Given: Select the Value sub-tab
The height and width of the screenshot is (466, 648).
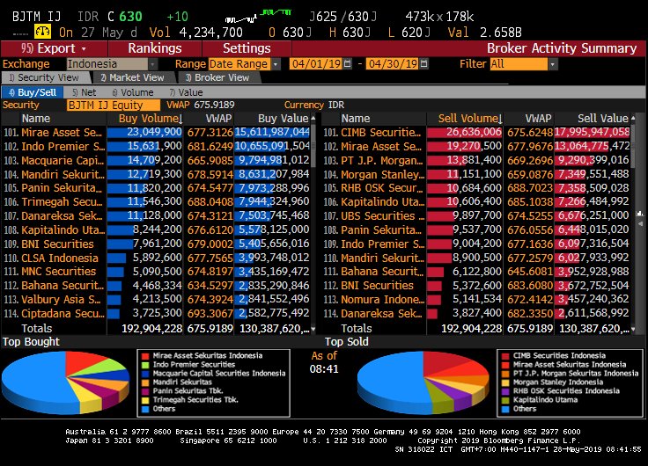Looking at the screenshot, I should (186, 92).
